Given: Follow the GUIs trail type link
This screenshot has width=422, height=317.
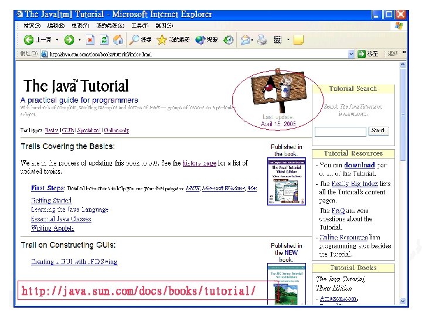Looking at the screenshot, I should (68, 130).
